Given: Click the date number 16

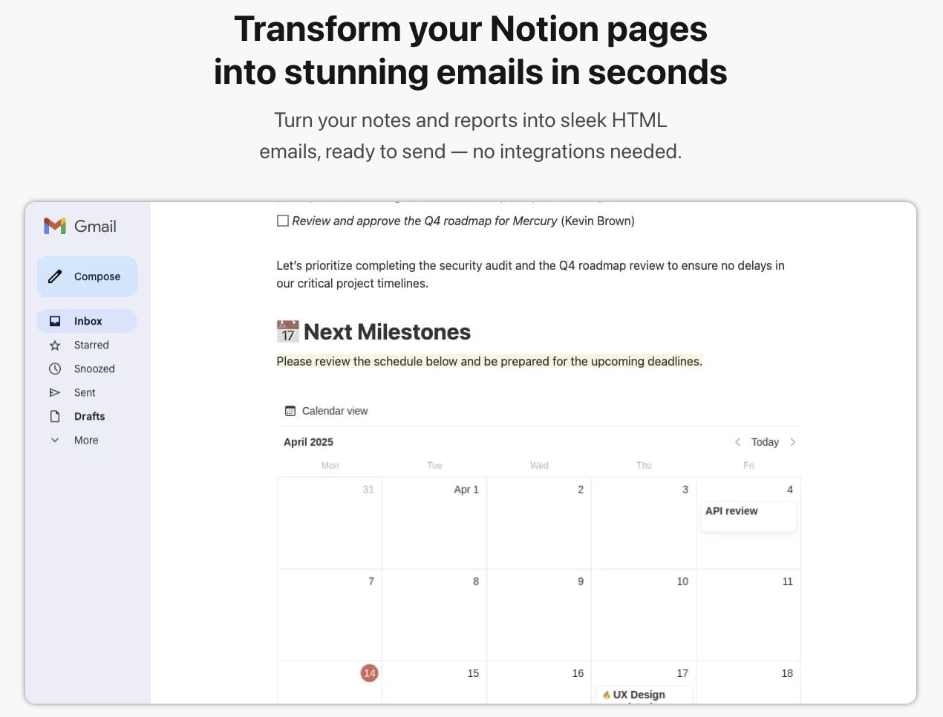Looking at the screenshot, I should [578, 673].
